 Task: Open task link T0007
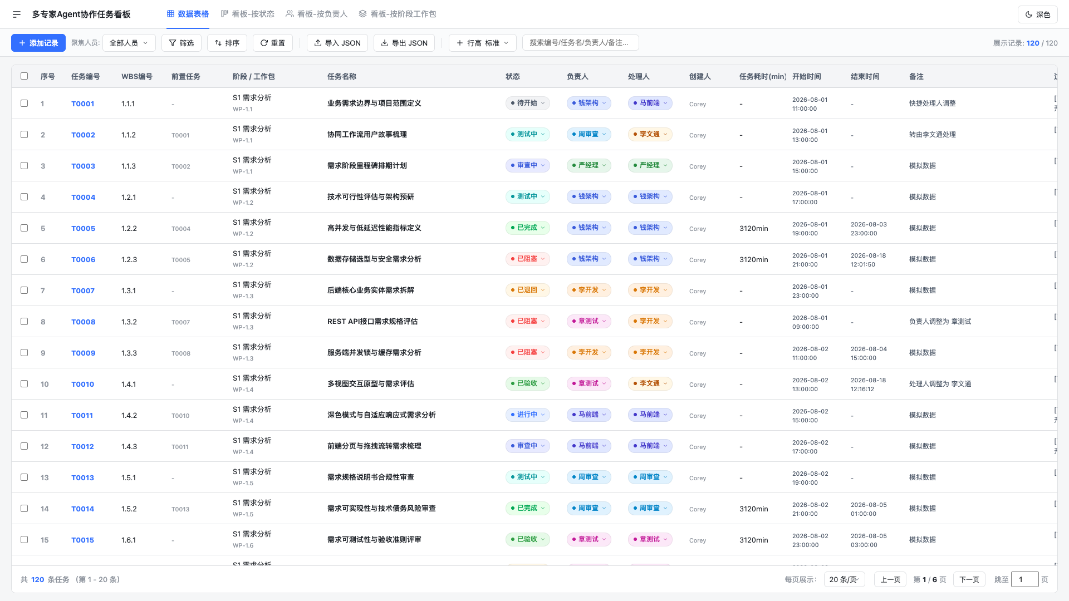(83, 290)
